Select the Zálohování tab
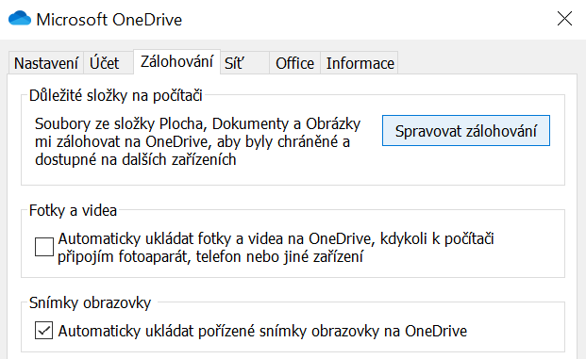This screenshot has height=359, width=586. pyautogui.click(x=176, y=61)
